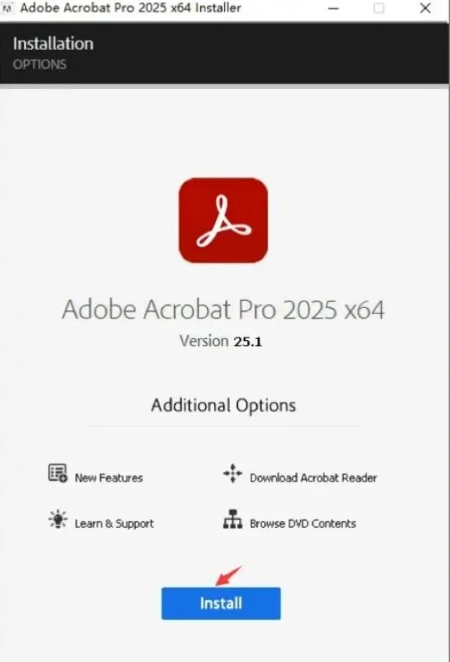Screen dimensions: 450x662
Task: Click the Learn & Support lightbulb icon
Action: (58, 519)
